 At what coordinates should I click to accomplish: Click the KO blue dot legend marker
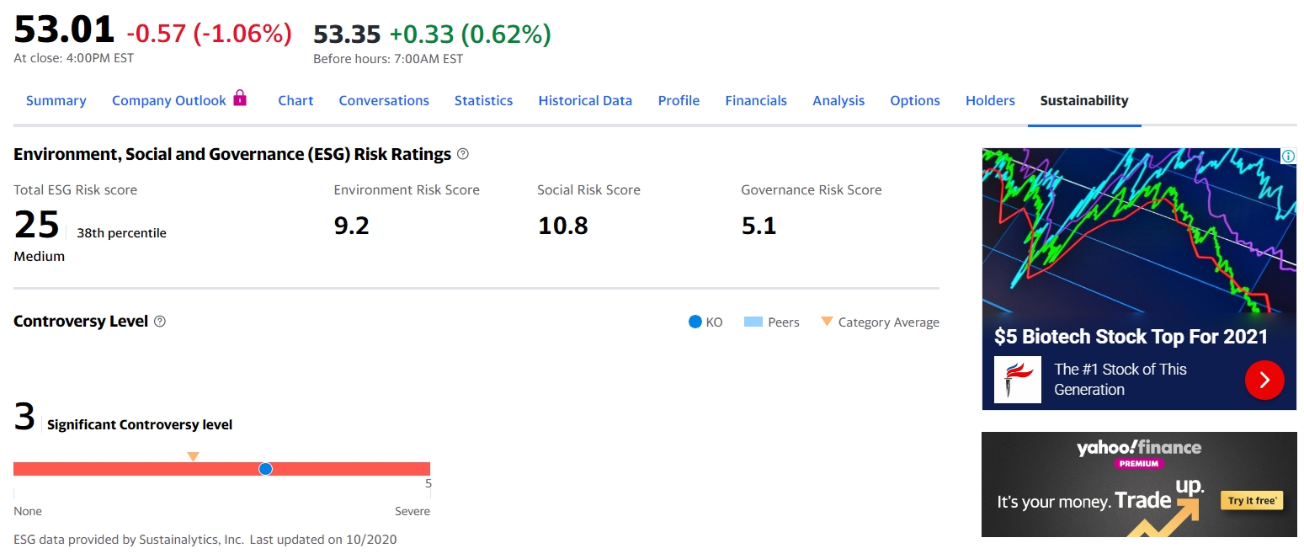[x=695, y=322]
